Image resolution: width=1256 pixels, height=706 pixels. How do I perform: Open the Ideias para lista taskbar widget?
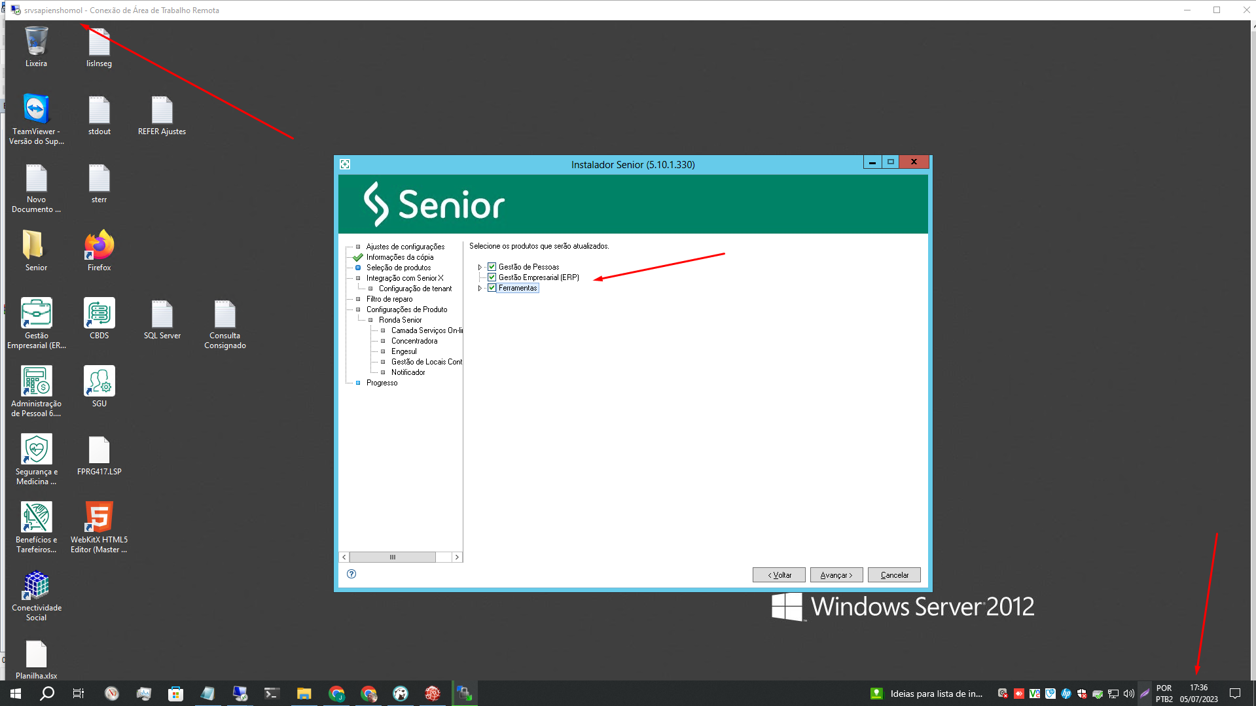pos(927,694)
